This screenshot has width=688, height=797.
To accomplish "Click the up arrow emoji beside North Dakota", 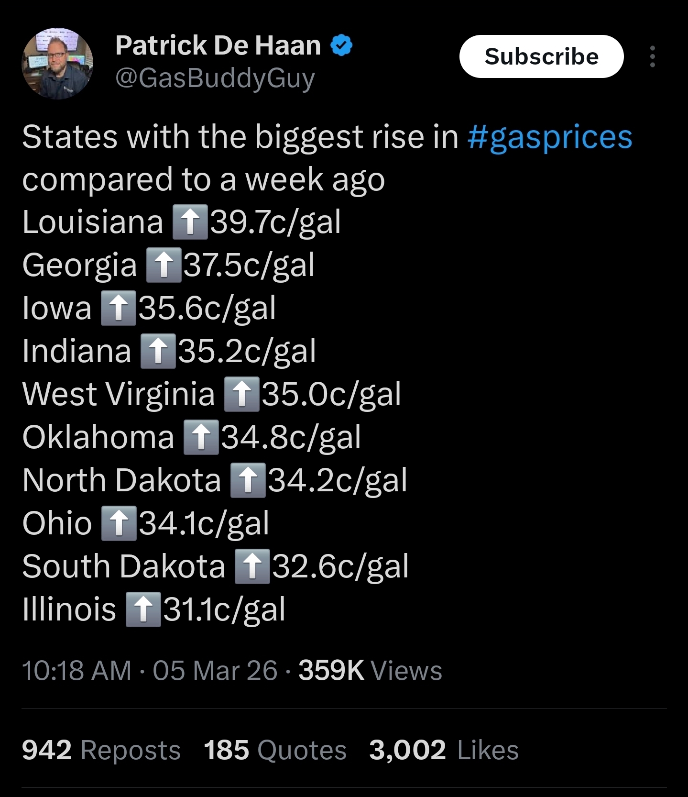I will pyautogui.click(x=248, y=480).
